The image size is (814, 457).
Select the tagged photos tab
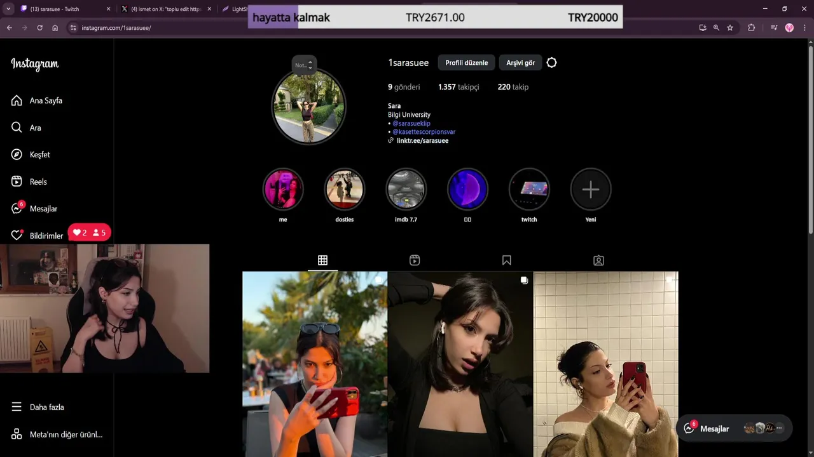pyautogui.click(x=598, y=260)
